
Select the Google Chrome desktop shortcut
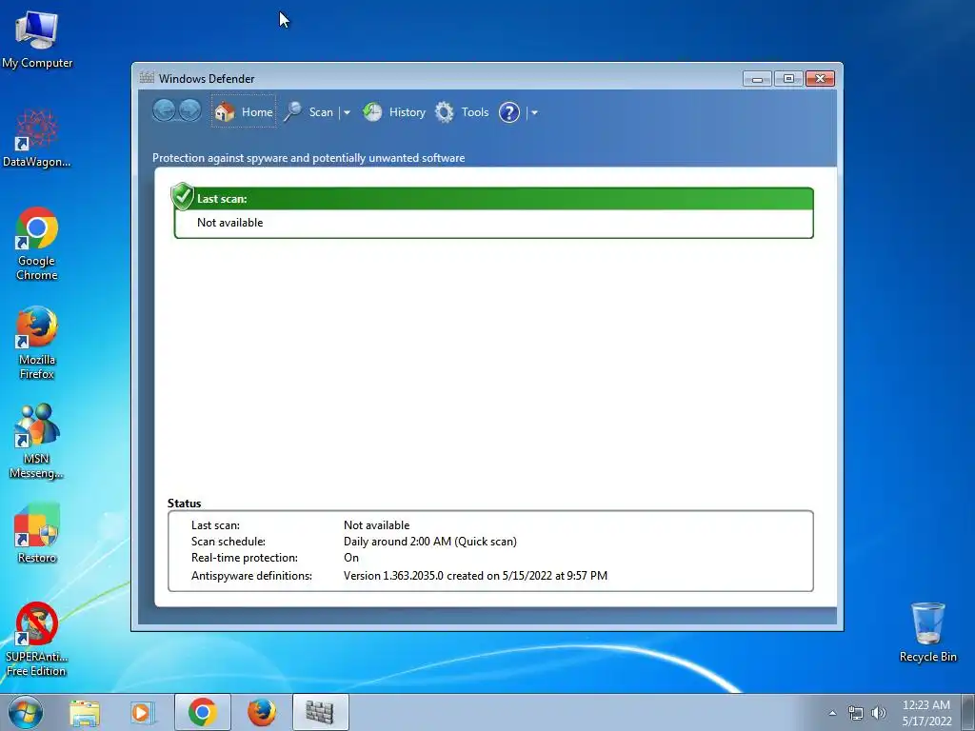(37, 244)
